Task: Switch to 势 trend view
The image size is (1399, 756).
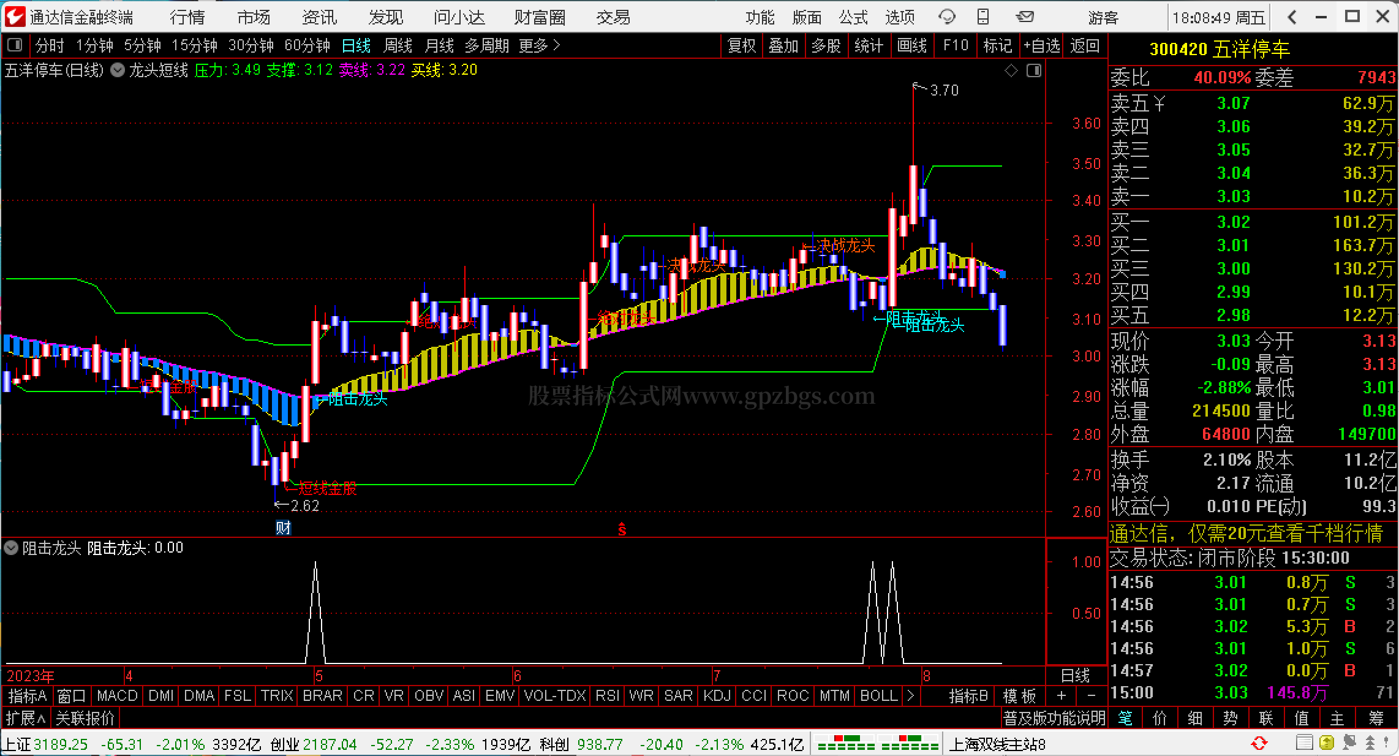Action: (1231, 718)
